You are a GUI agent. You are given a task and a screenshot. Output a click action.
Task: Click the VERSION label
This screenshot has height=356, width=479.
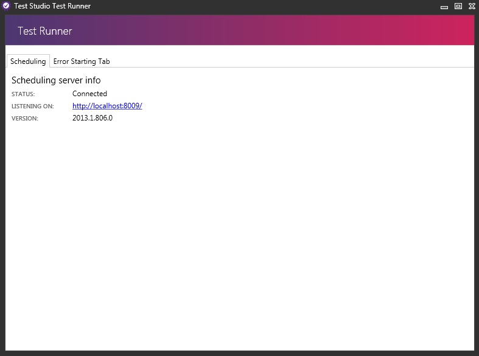tap(25, 119)
